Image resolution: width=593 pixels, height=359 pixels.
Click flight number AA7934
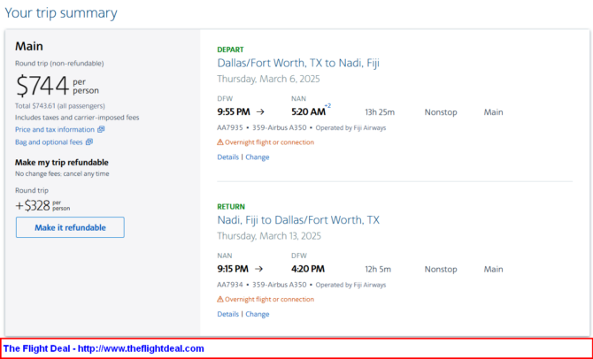[230, 285]
